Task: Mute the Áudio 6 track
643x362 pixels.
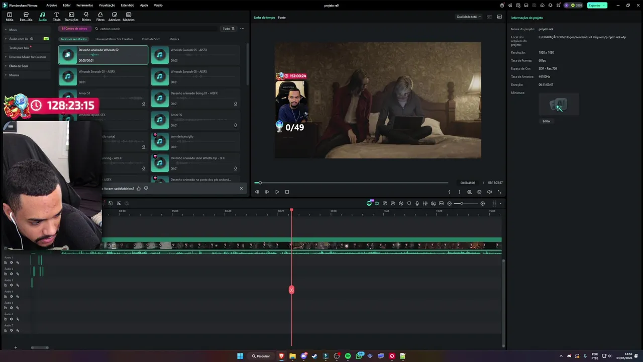Action: pyautogui.click(x=12, y=319)
